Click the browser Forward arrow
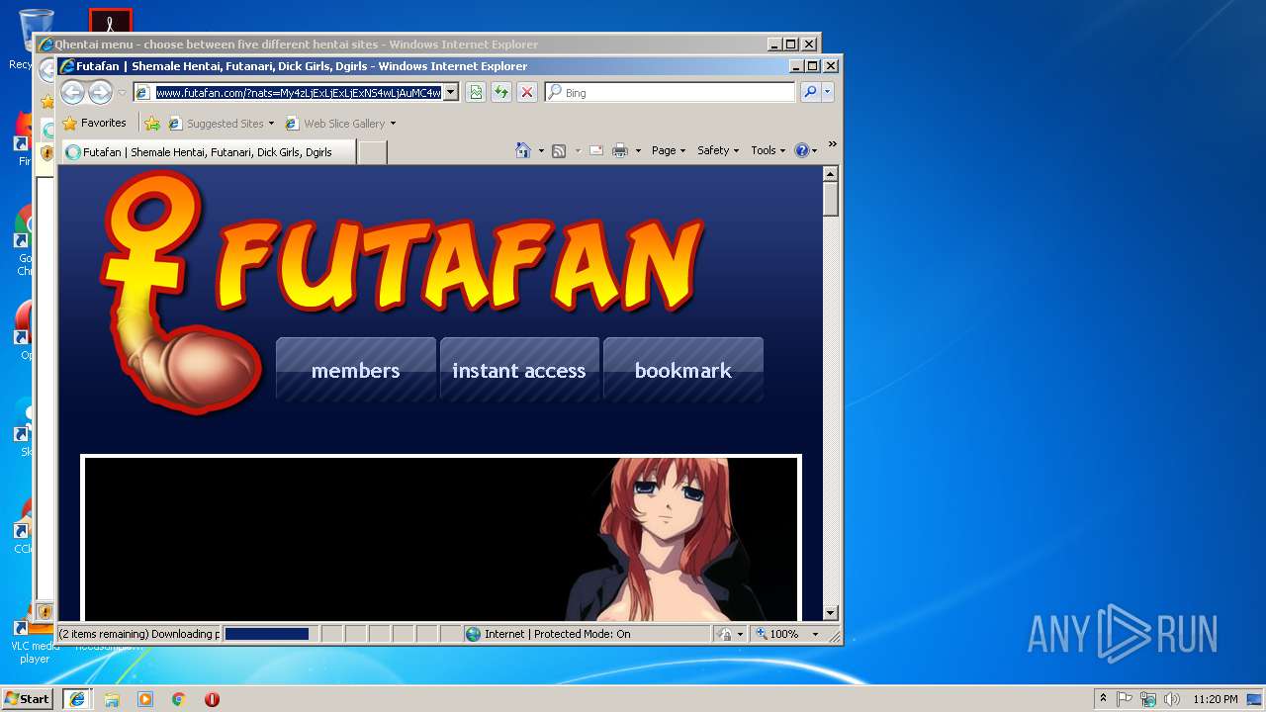The width and height of the screenshot is (1266, 712). 100,93
